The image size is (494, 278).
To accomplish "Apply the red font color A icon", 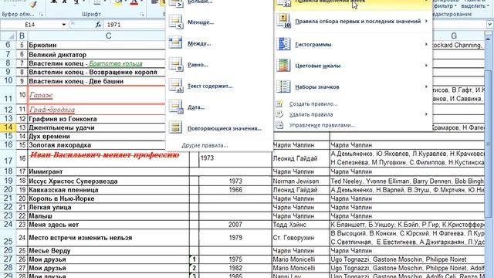I will 134,2.
